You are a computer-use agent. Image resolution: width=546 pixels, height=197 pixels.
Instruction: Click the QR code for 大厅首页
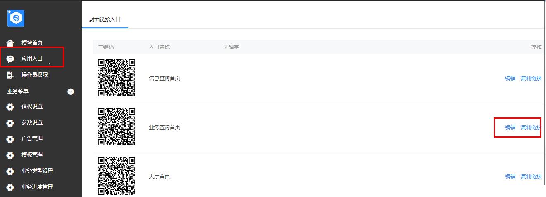click(x=117, y=176)
